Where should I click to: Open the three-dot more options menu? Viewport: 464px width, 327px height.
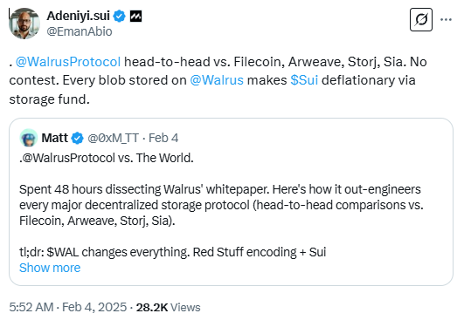coord(446,20)
